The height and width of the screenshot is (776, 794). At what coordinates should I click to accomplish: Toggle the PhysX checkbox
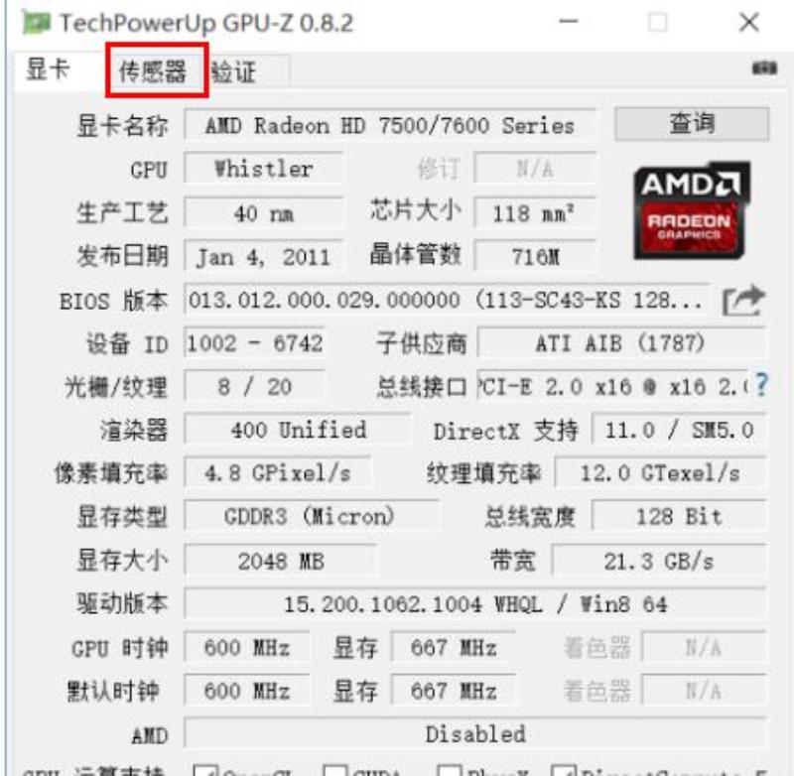coord(450,770)
